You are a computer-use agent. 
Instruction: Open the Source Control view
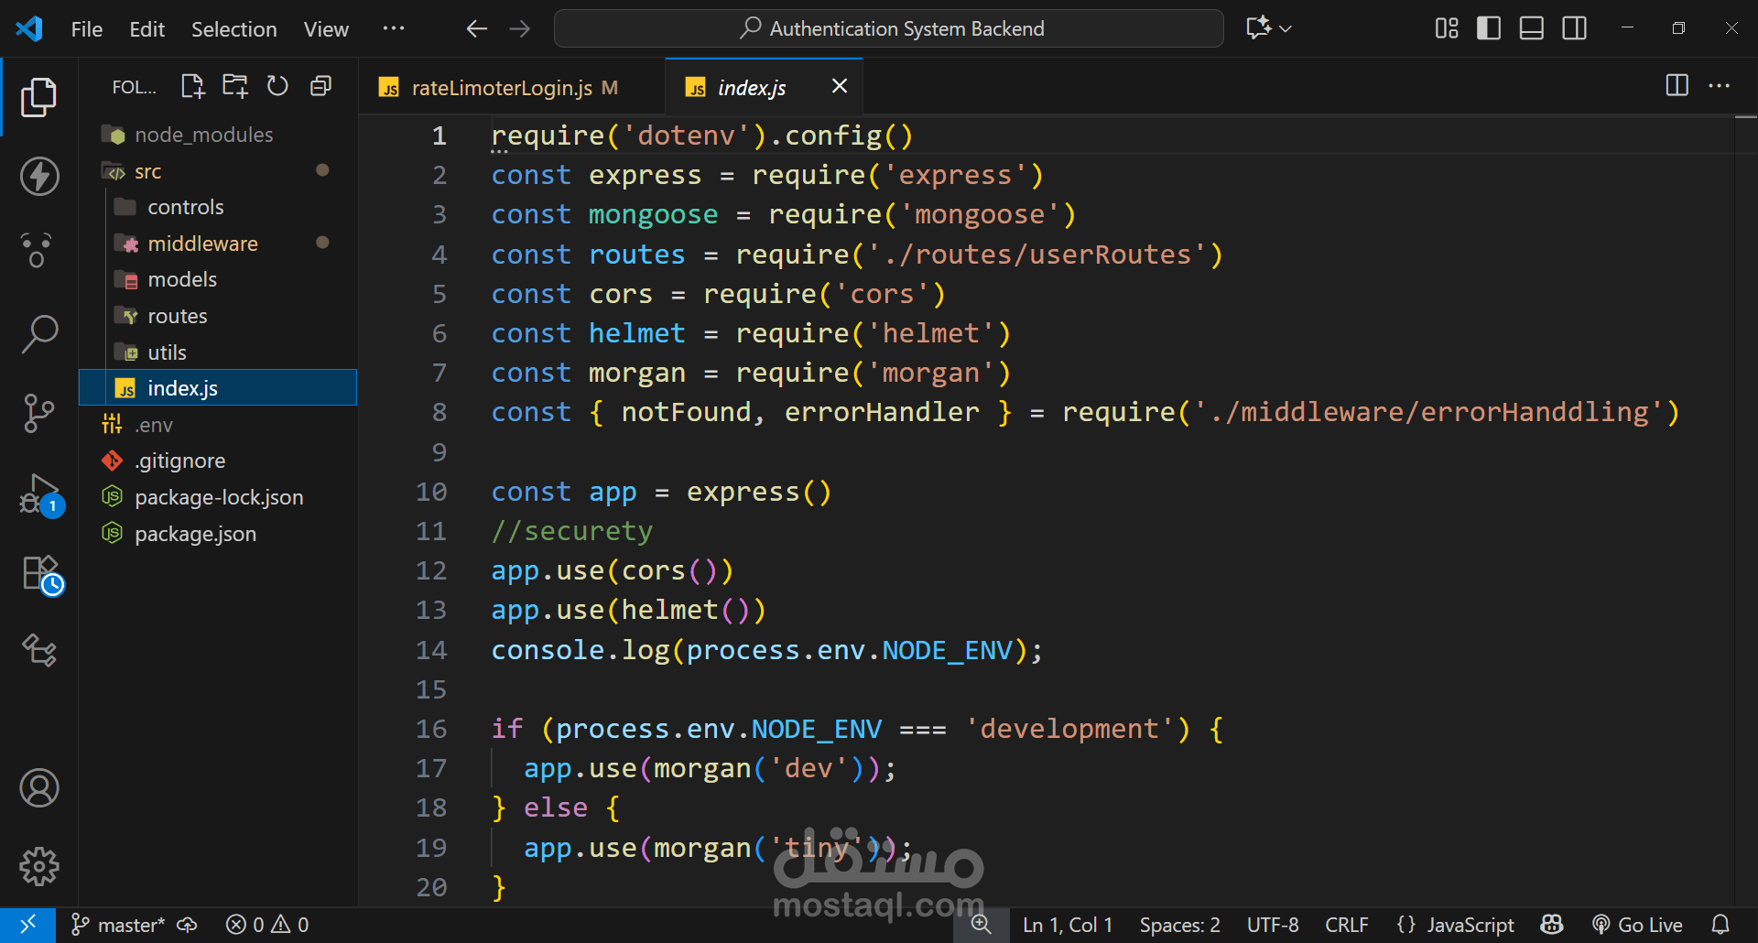click(x=38, y=414)
